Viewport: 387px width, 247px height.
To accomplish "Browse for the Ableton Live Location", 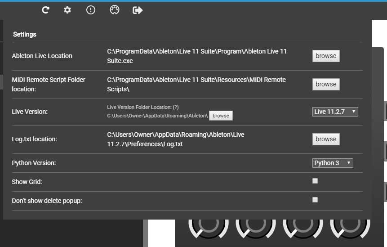I will coord(326,56).
